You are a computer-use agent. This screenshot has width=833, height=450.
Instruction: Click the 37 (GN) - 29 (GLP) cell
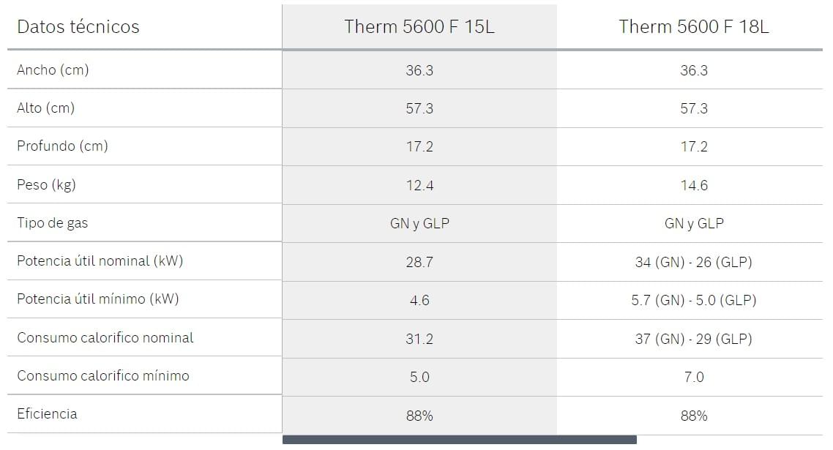tap(693, 339)
